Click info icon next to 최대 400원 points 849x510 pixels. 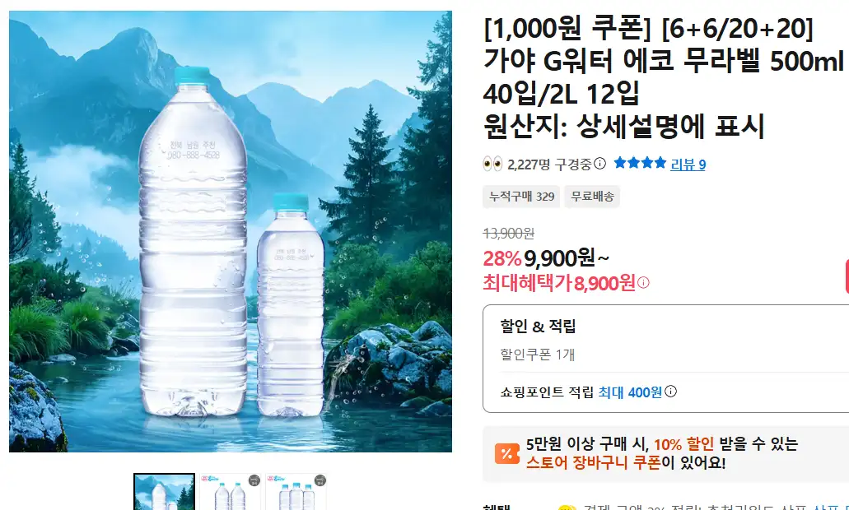point(670,392)
